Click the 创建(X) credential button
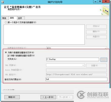This screenshot has height=102, width=111. click(x=96, y=65)
